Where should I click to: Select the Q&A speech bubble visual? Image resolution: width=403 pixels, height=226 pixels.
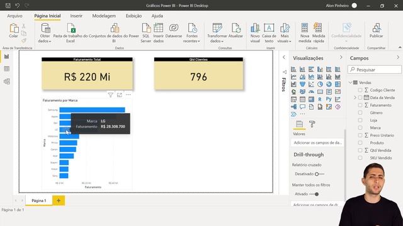302,107
